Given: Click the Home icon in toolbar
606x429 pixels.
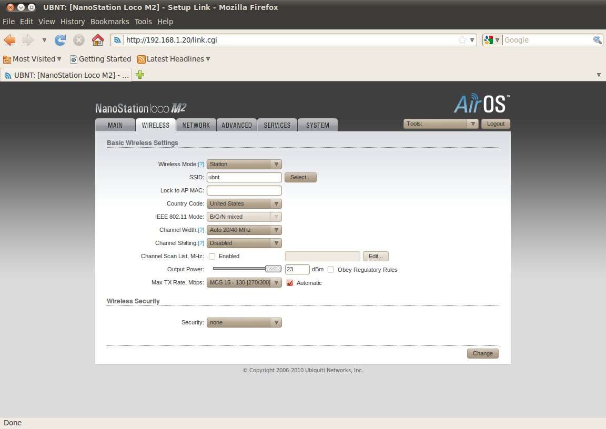Looking at the screenshot, I should coord(97,40).
